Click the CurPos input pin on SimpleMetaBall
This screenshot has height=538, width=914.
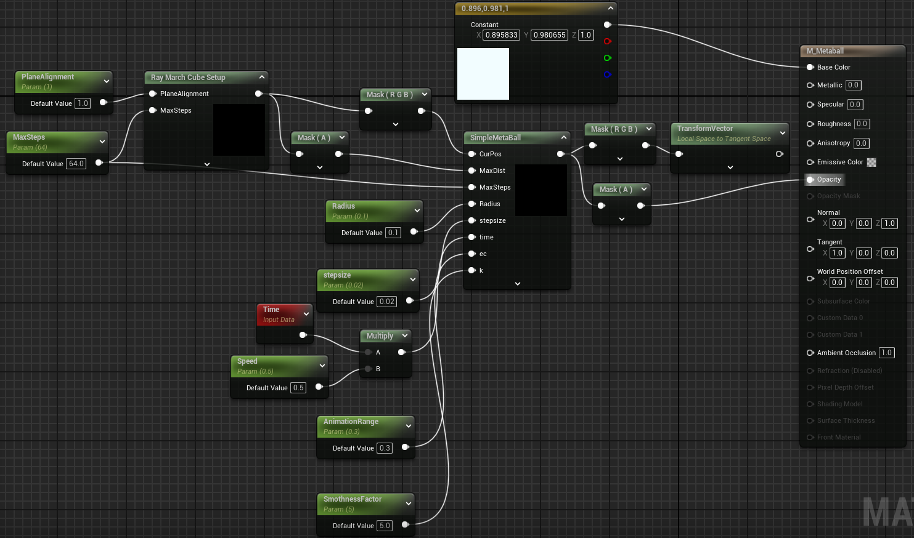(472, 154)
